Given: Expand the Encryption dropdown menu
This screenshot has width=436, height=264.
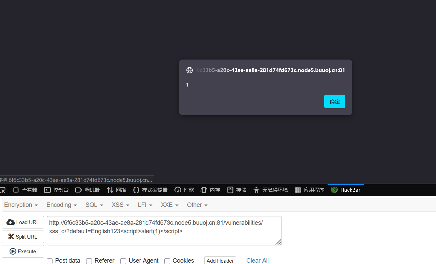Looking at the screenshot, I should pos(21,205).
